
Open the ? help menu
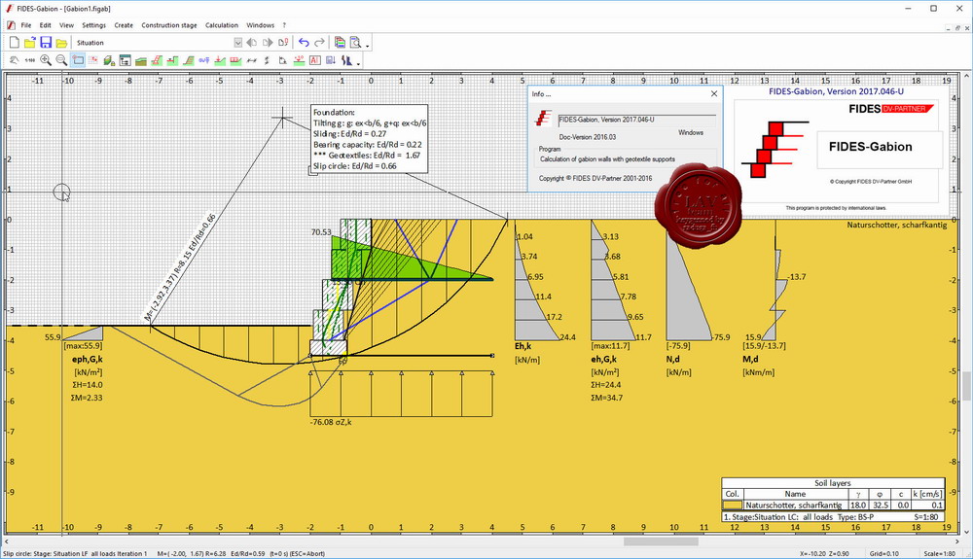click(284, 25)
